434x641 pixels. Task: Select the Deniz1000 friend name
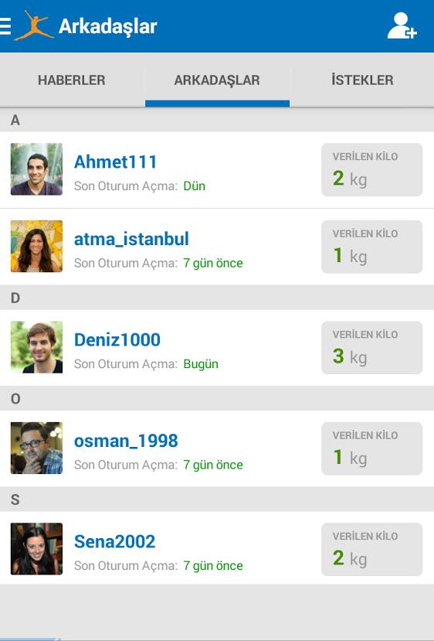click(x=117, y=340)
